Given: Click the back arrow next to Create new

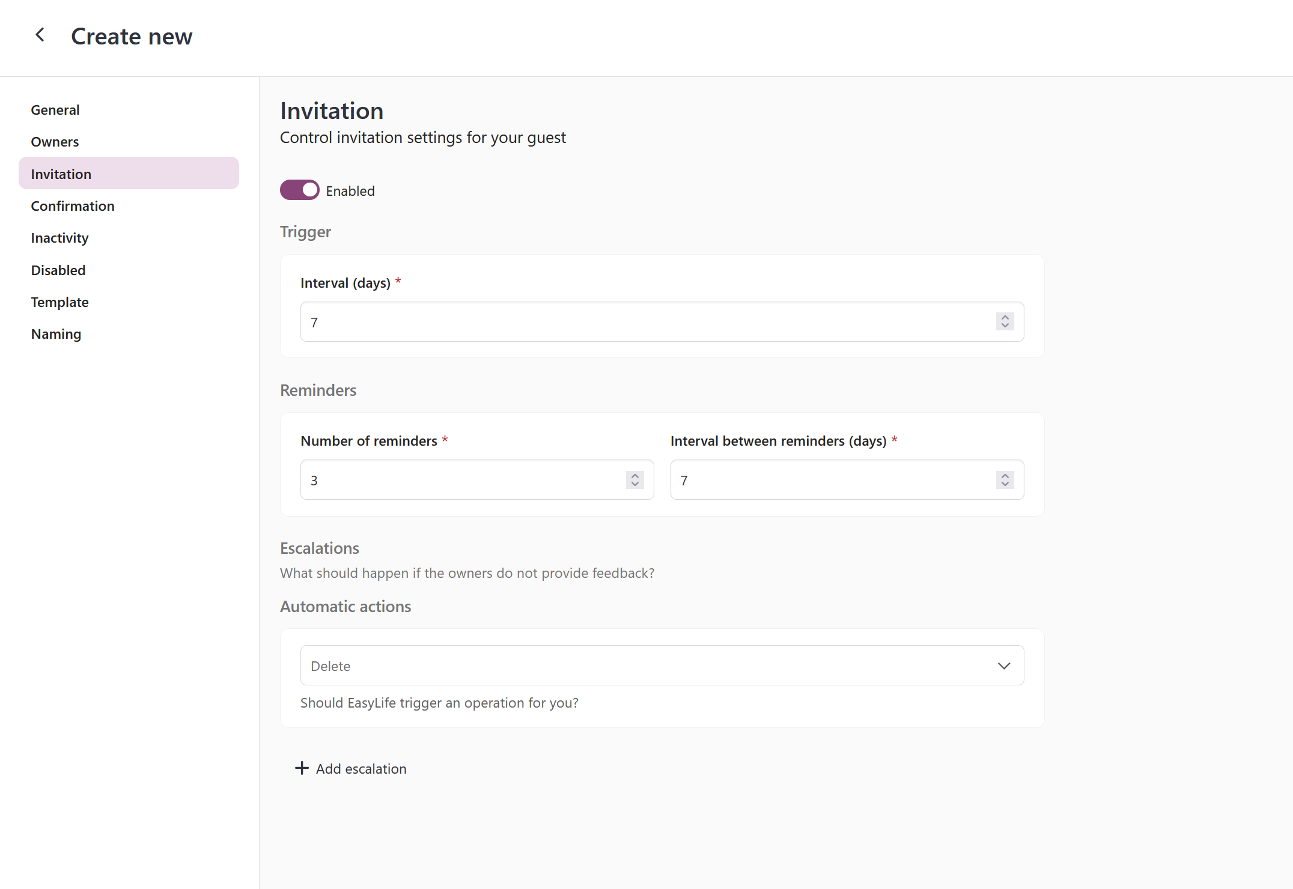Looking at the screenshot, I should pos(40,35).
